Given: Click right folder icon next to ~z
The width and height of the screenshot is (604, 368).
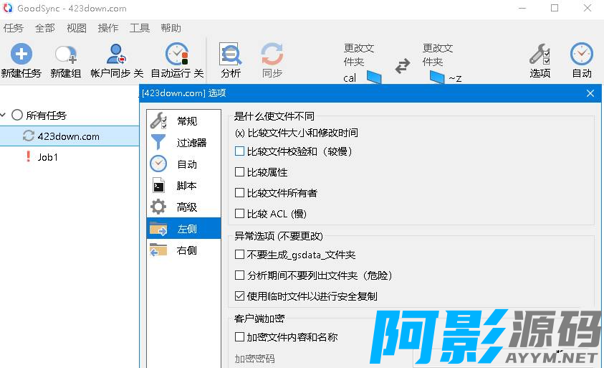Looking at the screenshot, I should pos(437,77).
